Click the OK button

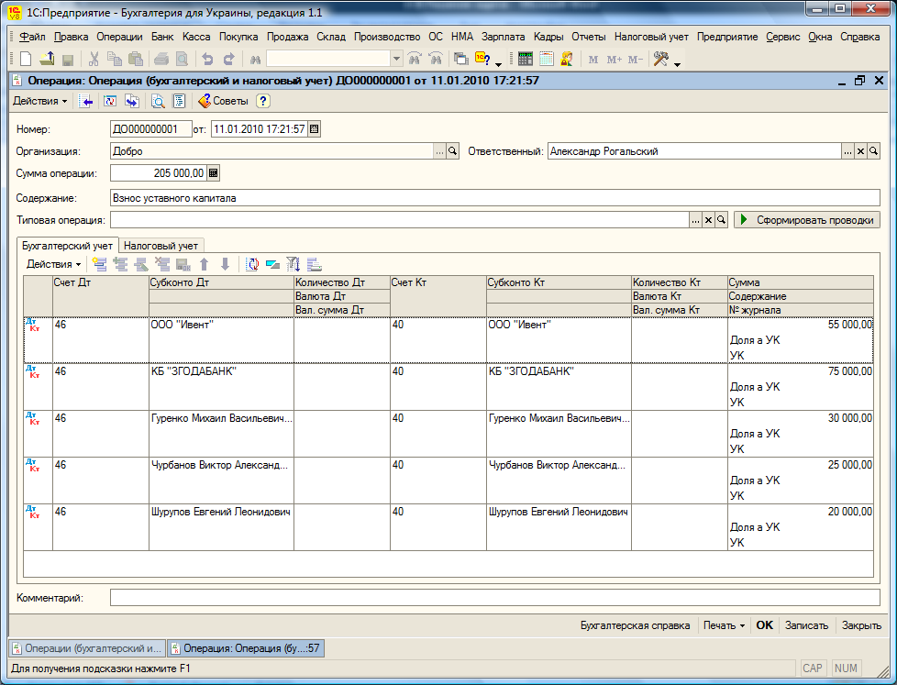tap(764, 625)
